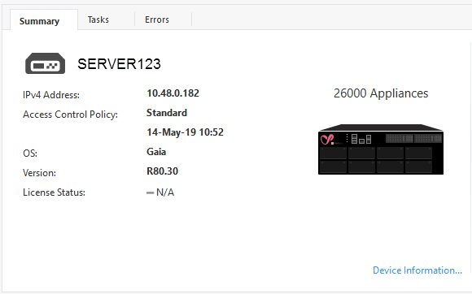Click the port panel on appliance image
Screen dimensions: 472x294
[x=414, y=138]
